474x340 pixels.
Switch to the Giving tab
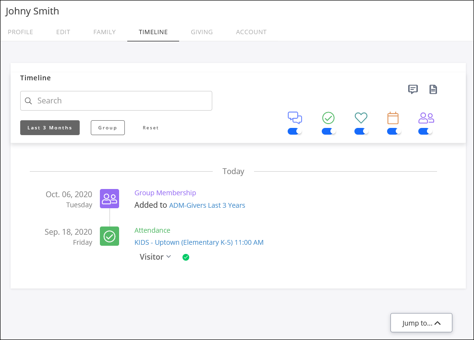coord(202,32)
